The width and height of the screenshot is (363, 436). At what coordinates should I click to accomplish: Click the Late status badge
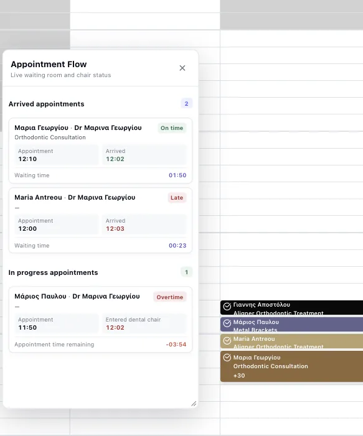point(177,198)
